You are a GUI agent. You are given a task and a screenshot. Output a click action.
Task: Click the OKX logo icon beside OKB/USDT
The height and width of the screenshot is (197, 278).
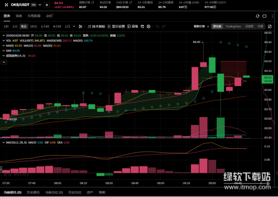click(x=7, y=5)
